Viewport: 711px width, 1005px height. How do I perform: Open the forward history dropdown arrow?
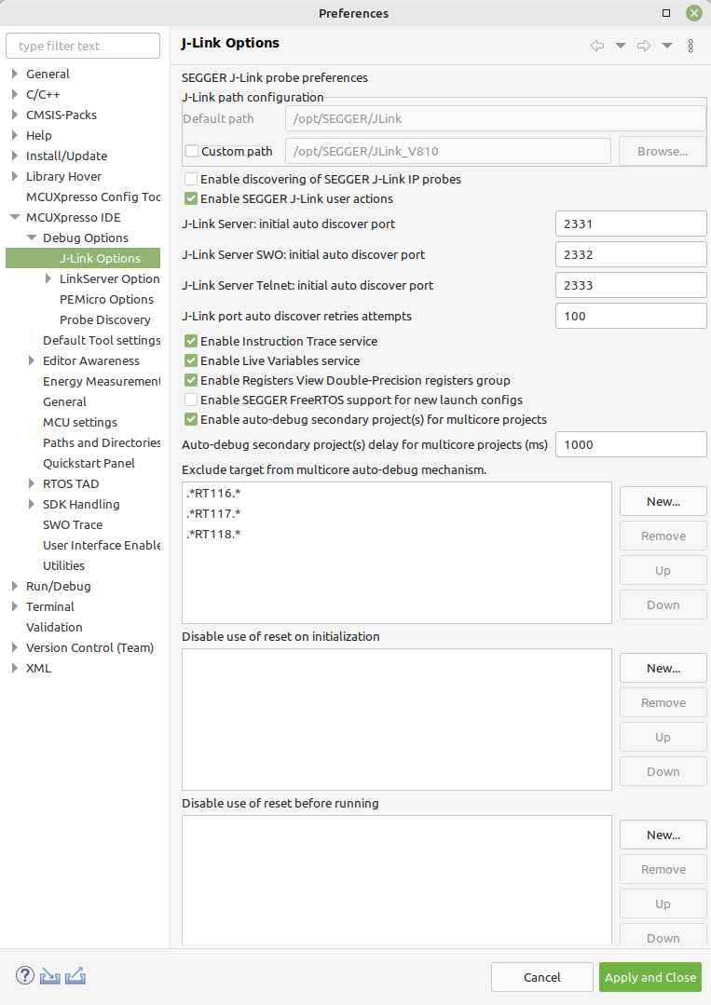[x=667, y=46]
